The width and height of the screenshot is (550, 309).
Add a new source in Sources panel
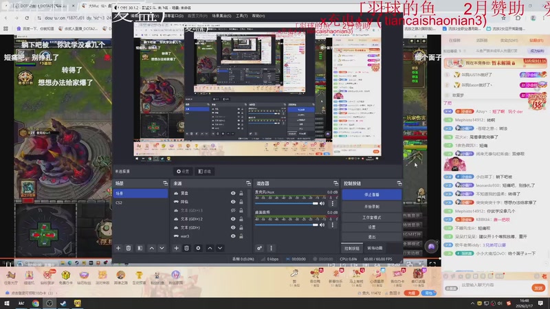tap(176, 248)
